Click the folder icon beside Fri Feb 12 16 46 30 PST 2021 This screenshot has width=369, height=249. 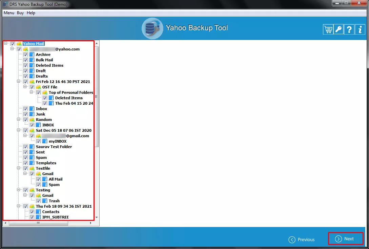point(32,82)
